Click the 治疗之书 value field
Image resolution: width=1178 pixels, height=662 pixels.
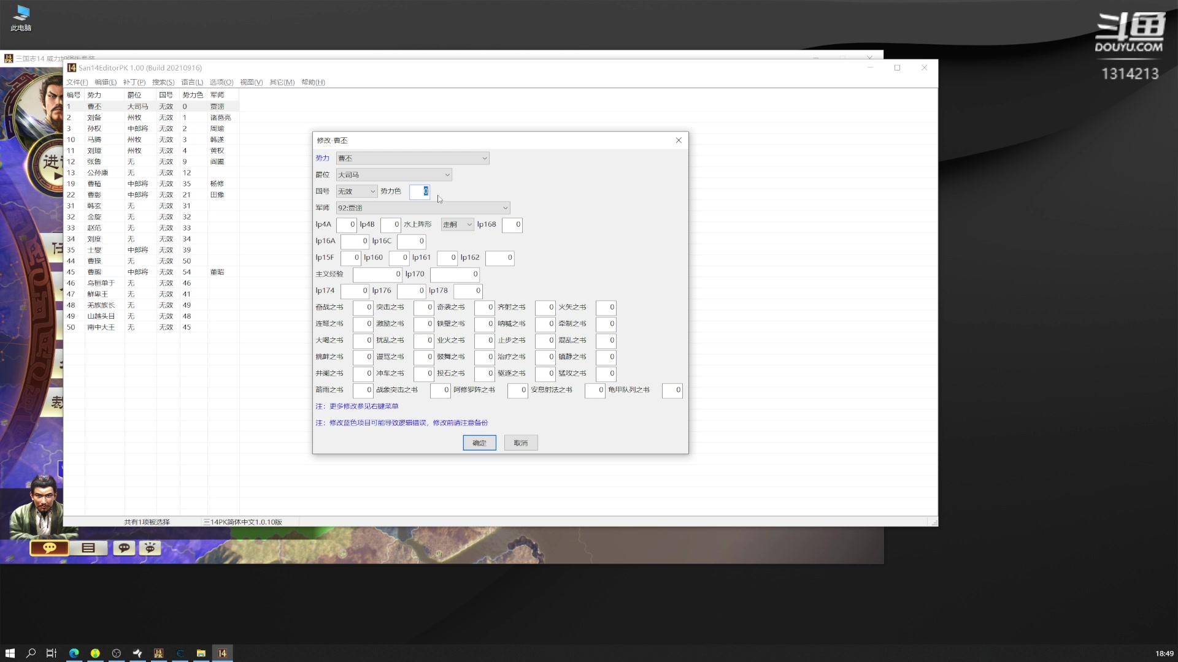coord(545,357)
